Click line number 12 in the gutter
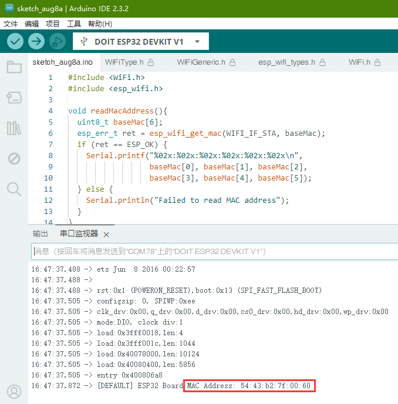 tap(48, 200)
